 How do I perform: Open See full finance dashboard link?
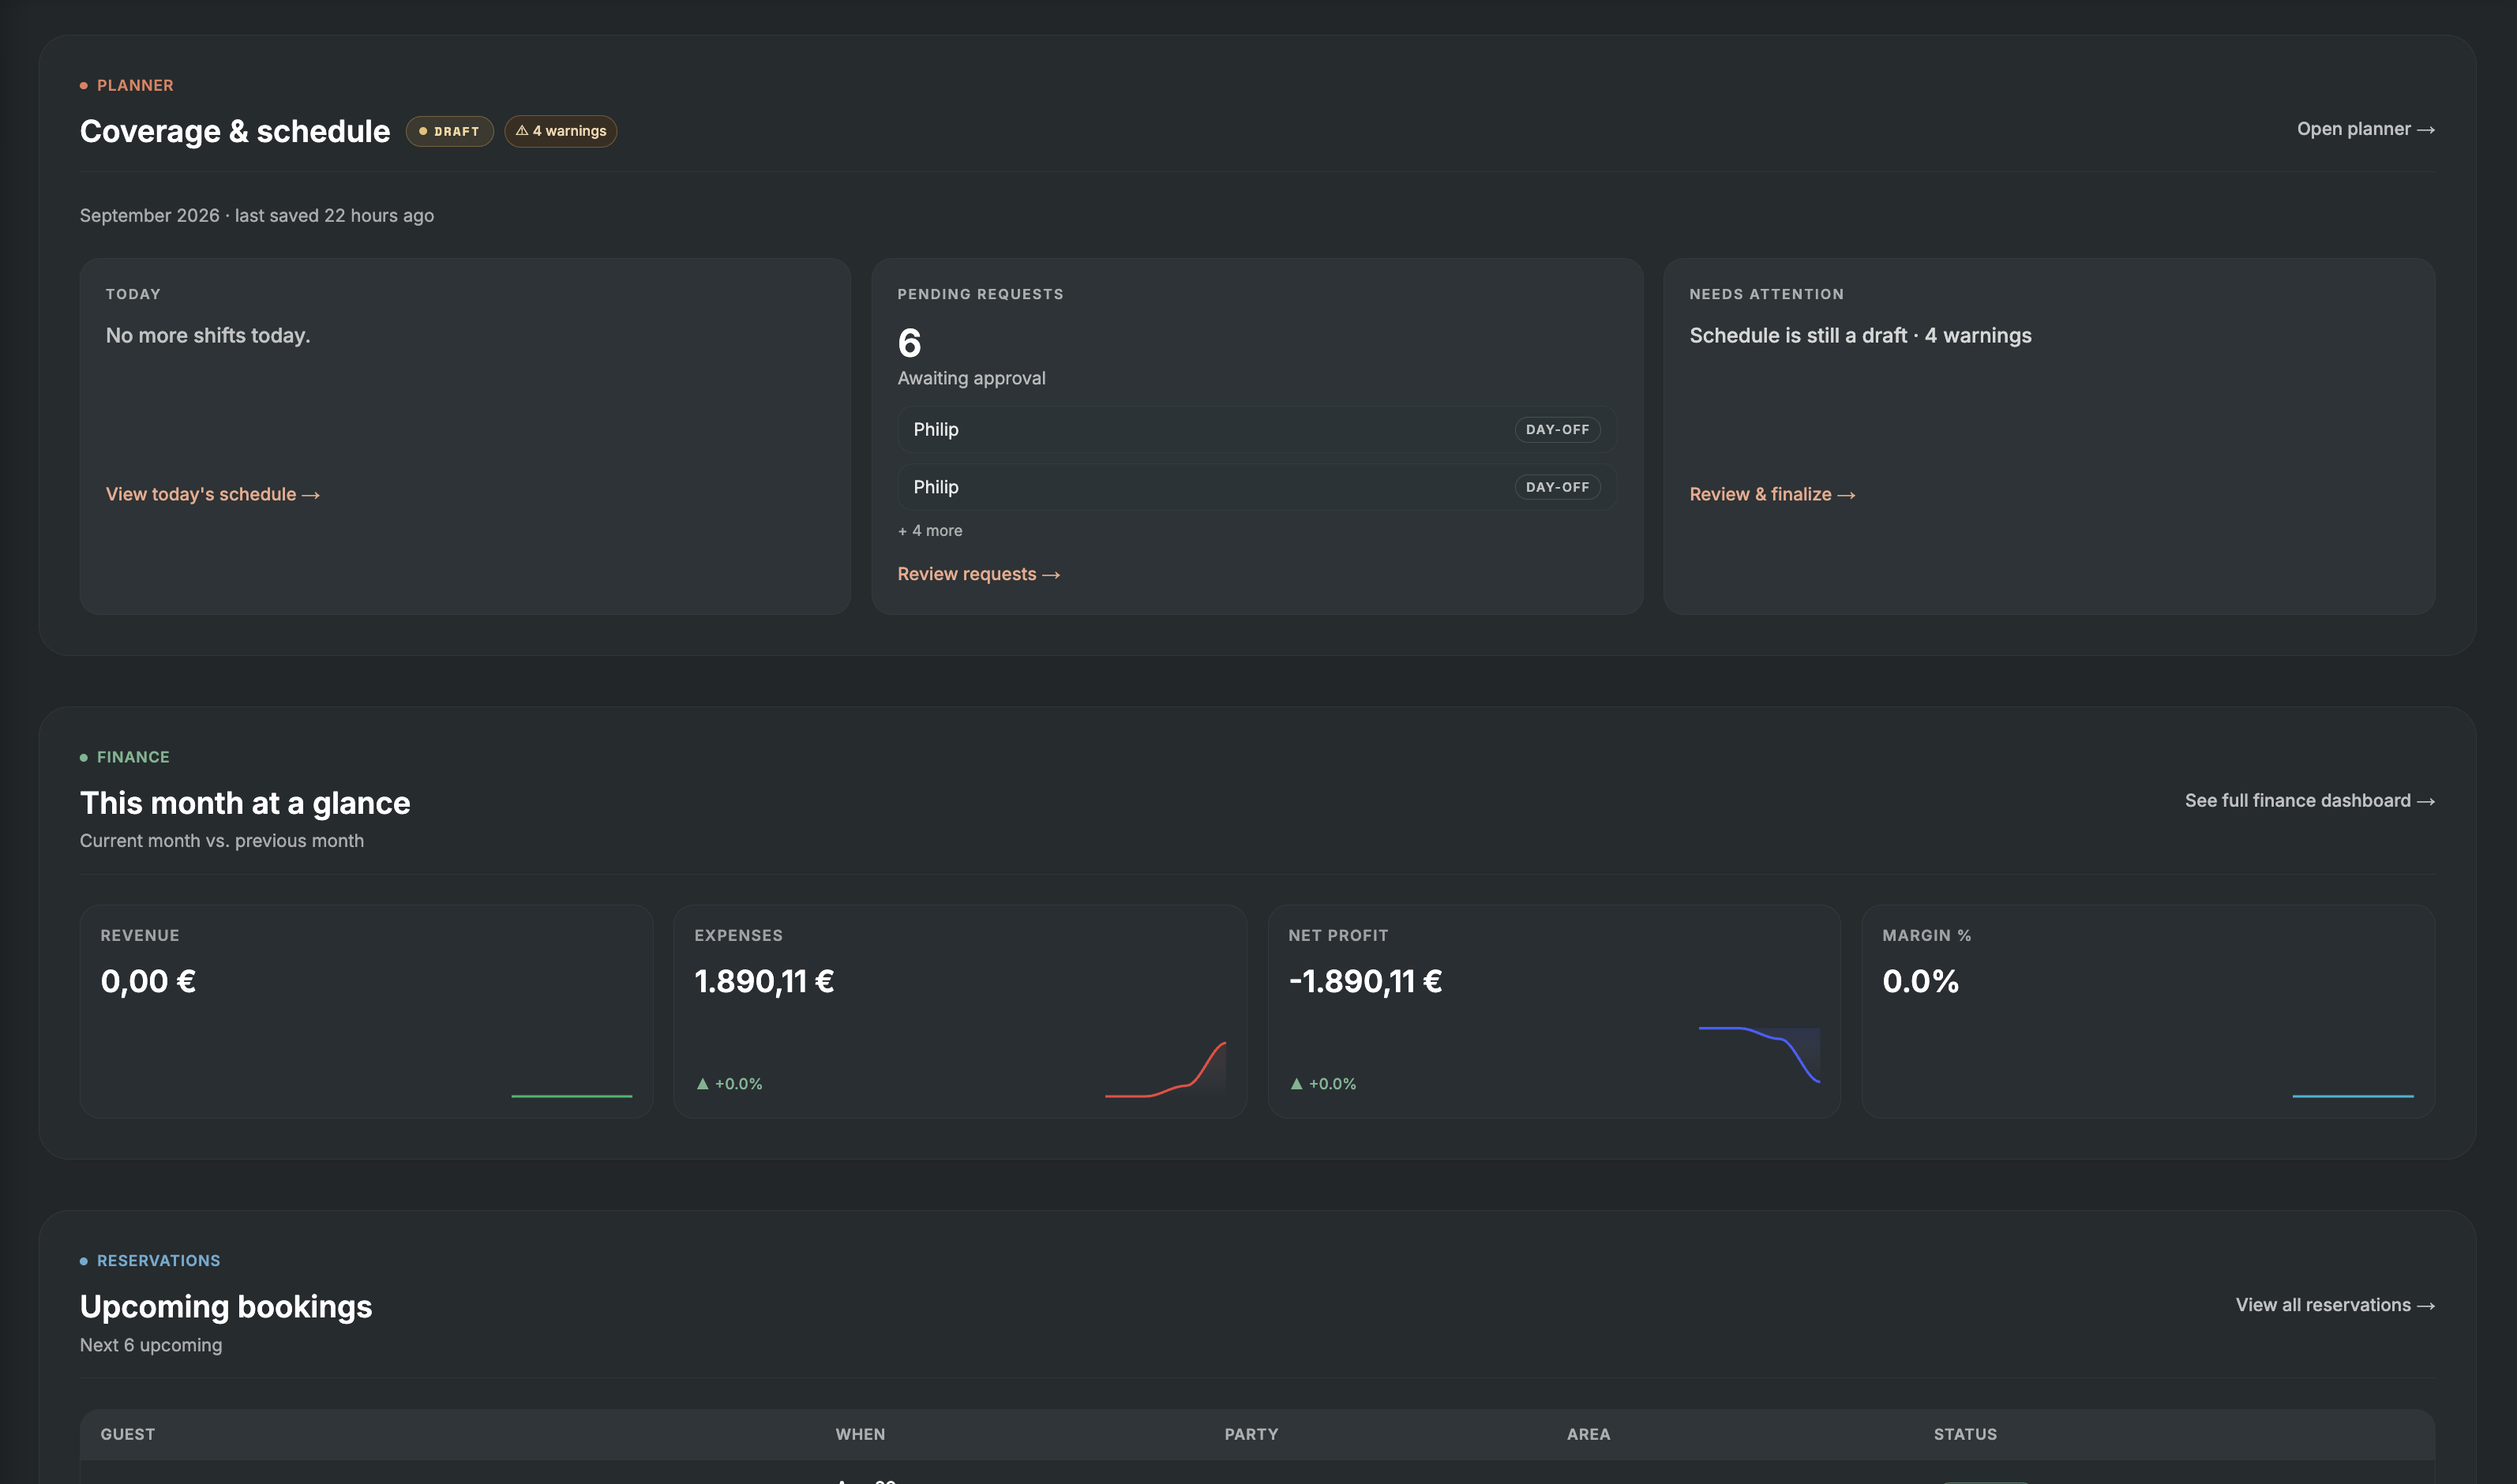pos(2309,801)
